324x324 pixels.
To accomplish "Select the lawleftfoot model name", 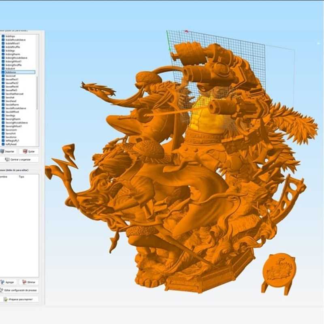I will (x=13, y=112).
